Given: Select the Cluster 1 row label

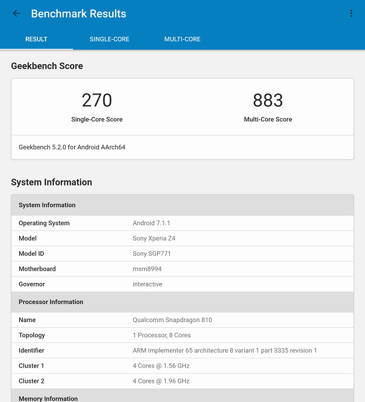Looking at the screenshot, I should point(32,366).
